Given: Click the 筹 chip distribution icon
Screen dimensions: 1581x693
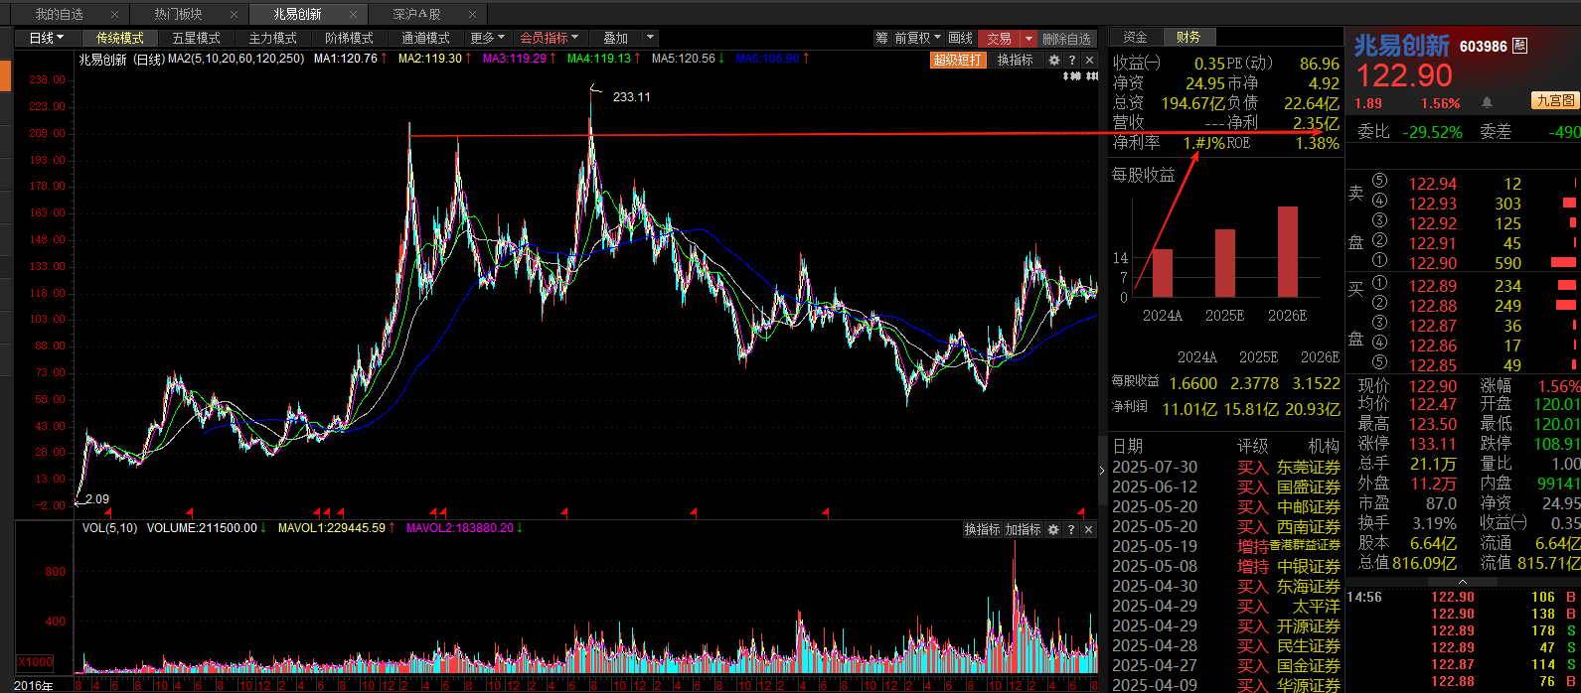Looking at the screenshot, I should 881,38.
